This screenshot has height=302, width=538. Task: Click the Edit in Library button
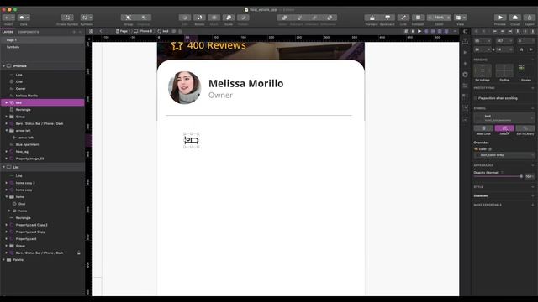click(x=525, y=128)
